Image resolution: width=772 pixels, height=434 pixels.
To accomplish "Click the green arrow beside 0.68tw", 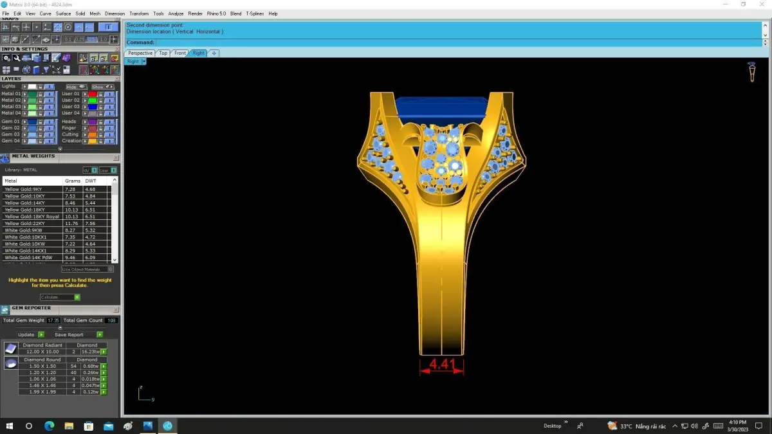I will coord(104,366).
